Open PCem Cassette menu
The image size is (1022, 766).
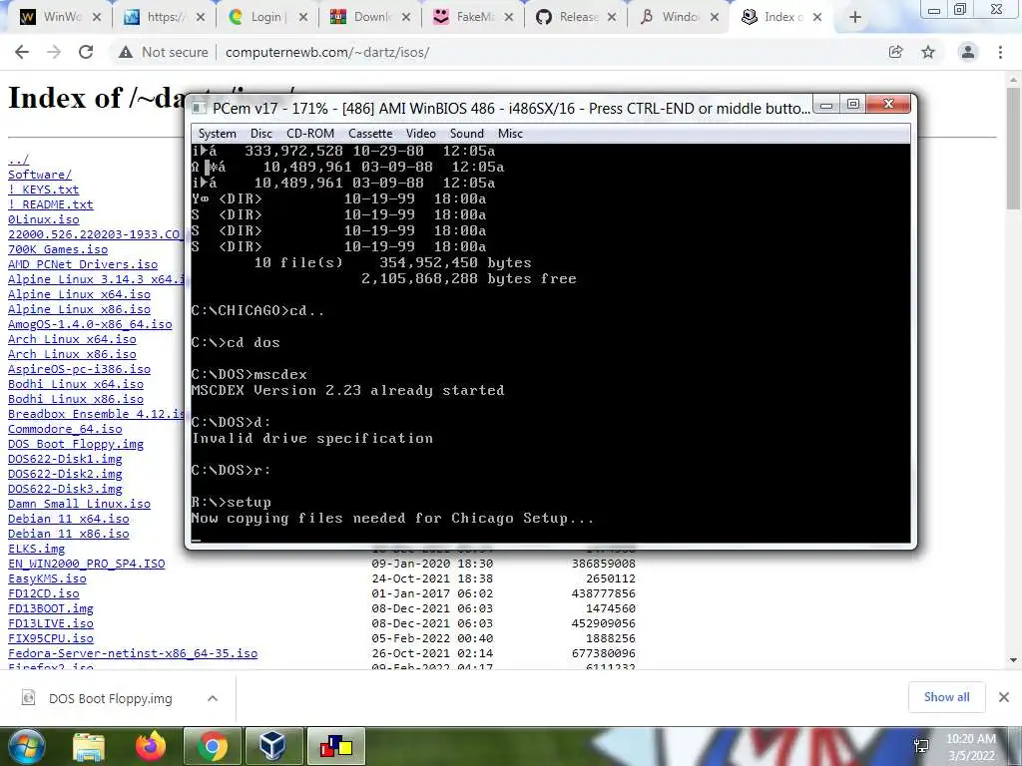tap(370, 134)
